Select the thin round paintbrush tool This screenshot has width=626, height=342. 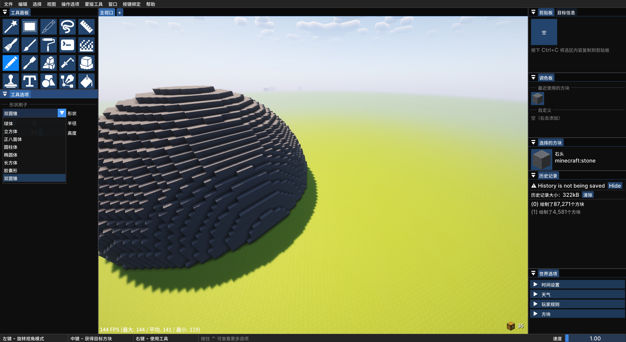pyautogui.click(x=30, y=45)
